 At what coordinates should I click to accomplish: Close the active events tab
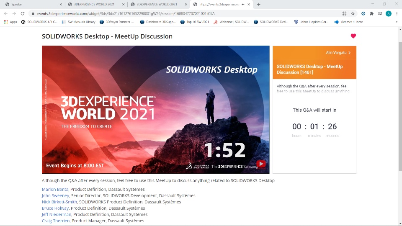(249, 4)
